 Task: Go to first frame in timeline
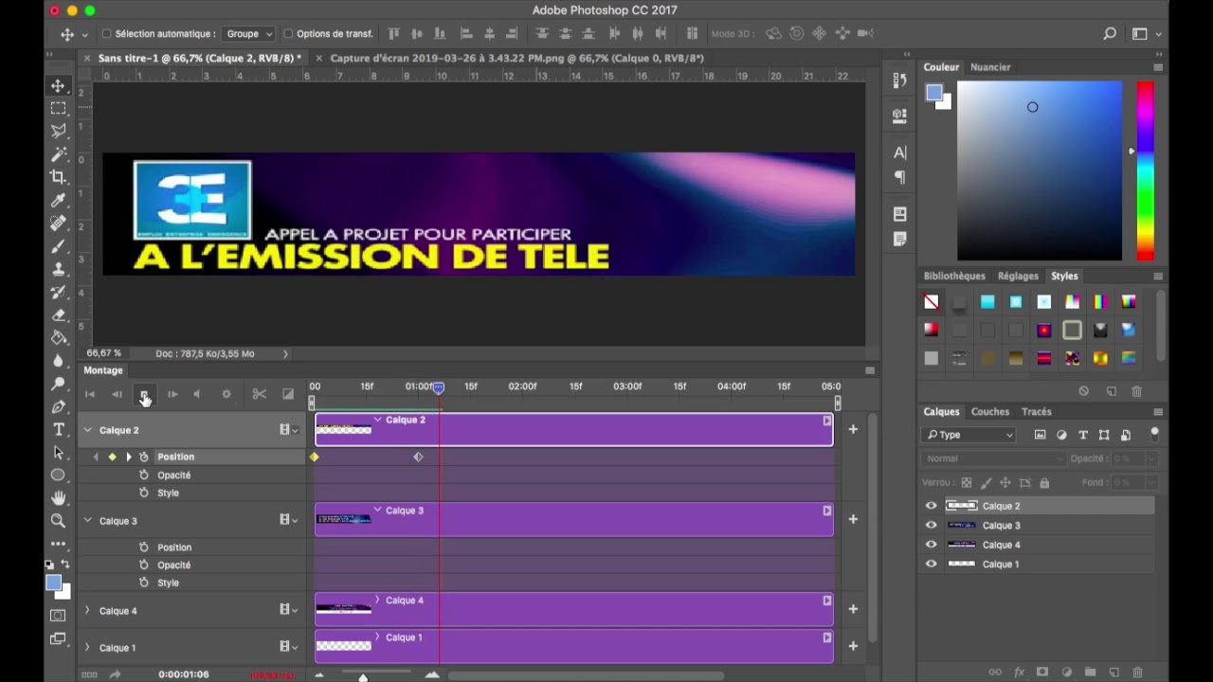tap(90, 394)
